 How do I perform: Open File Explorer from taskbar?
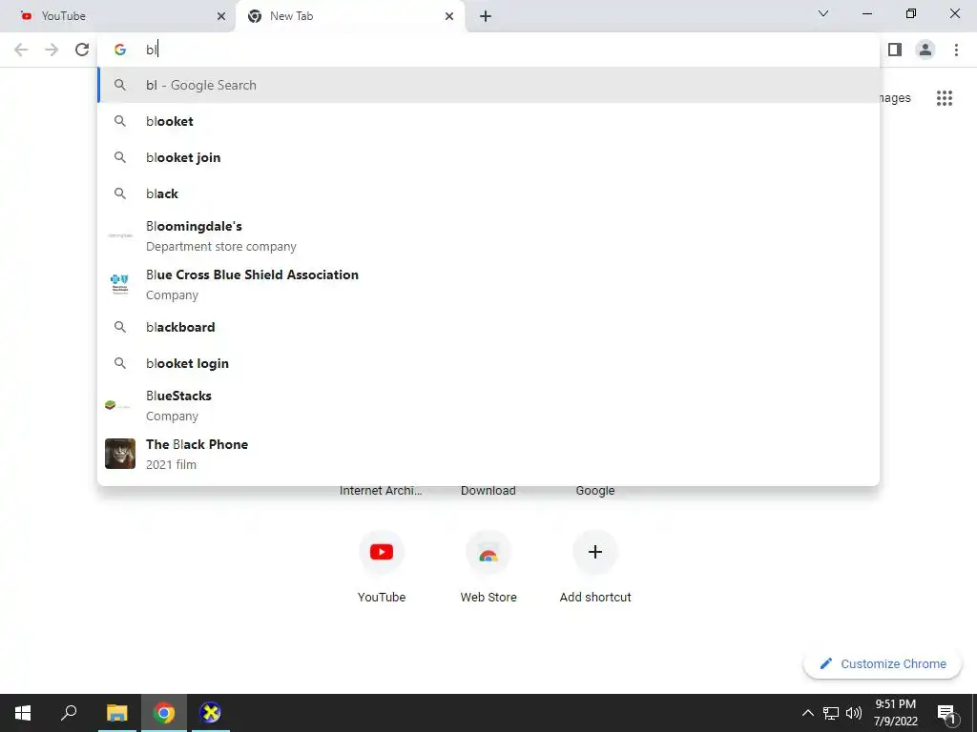[x=116, y=713]
